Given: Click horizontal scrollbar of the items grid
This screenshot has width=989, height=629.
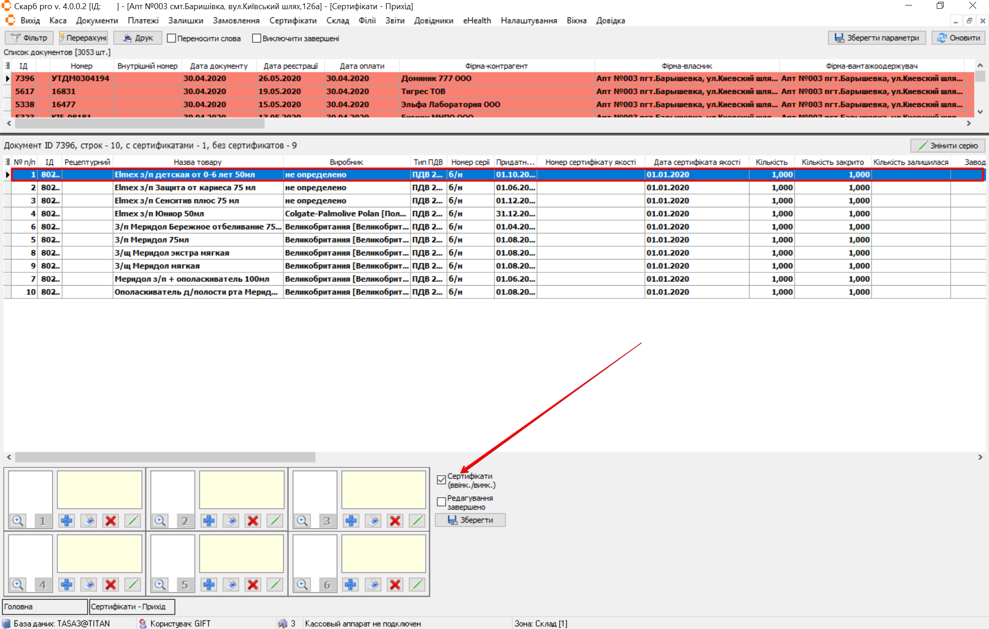Looking at the screenshot, I should (165, 457).
